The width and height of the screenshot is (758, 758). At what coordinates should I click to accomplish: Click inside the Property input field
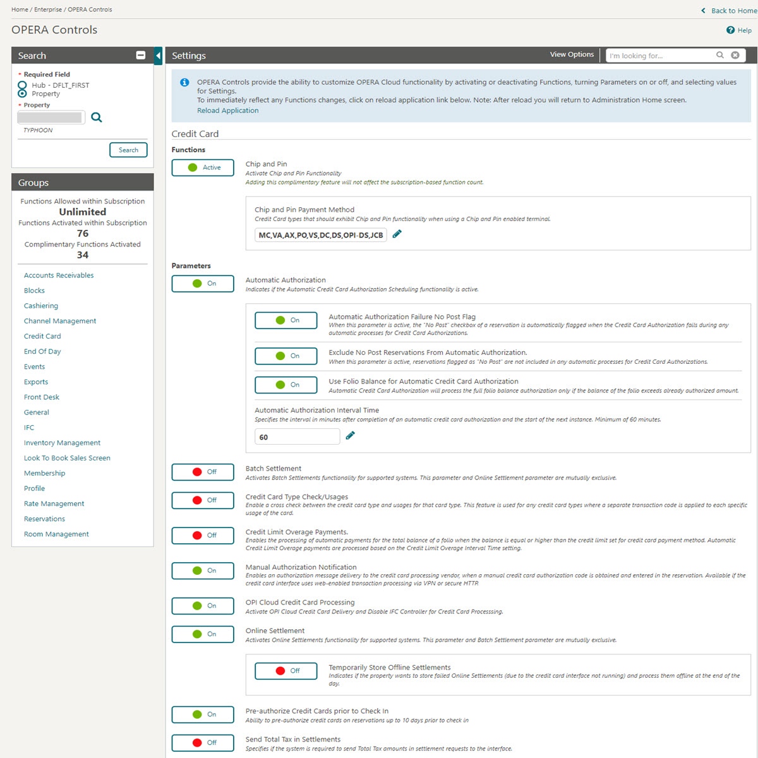(51, 117)
